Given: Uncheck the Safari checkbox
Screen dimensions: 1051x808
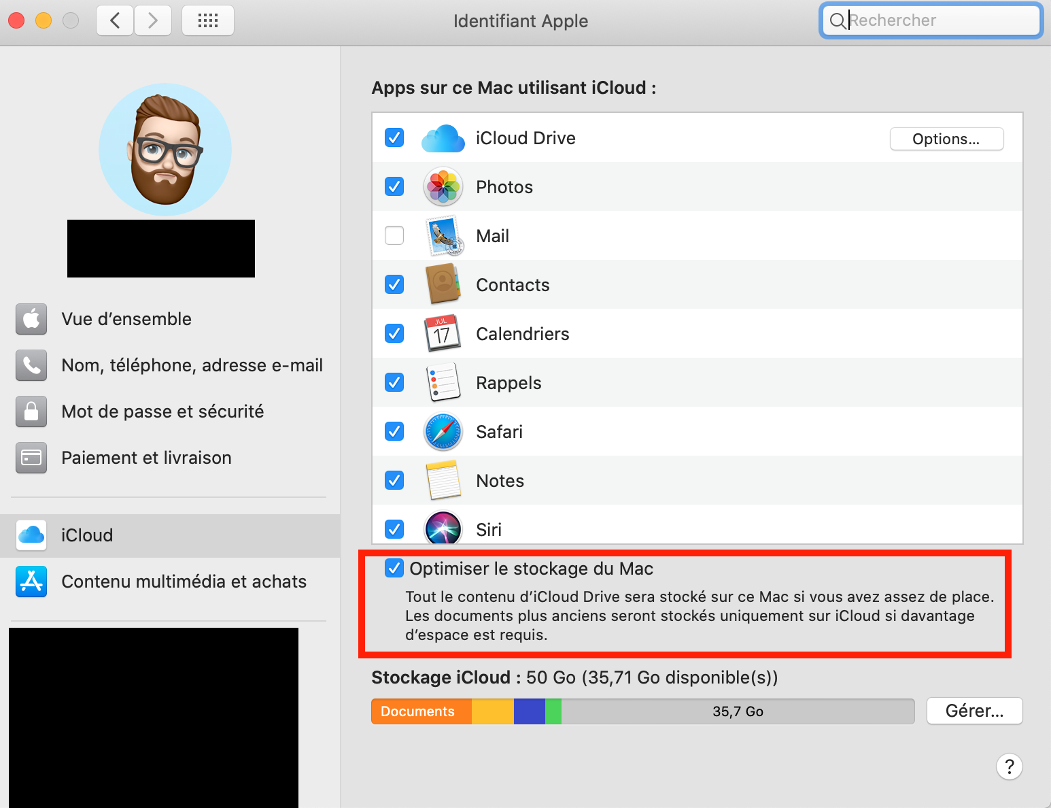Looking at the screenshot, I should tap(394, 431).
